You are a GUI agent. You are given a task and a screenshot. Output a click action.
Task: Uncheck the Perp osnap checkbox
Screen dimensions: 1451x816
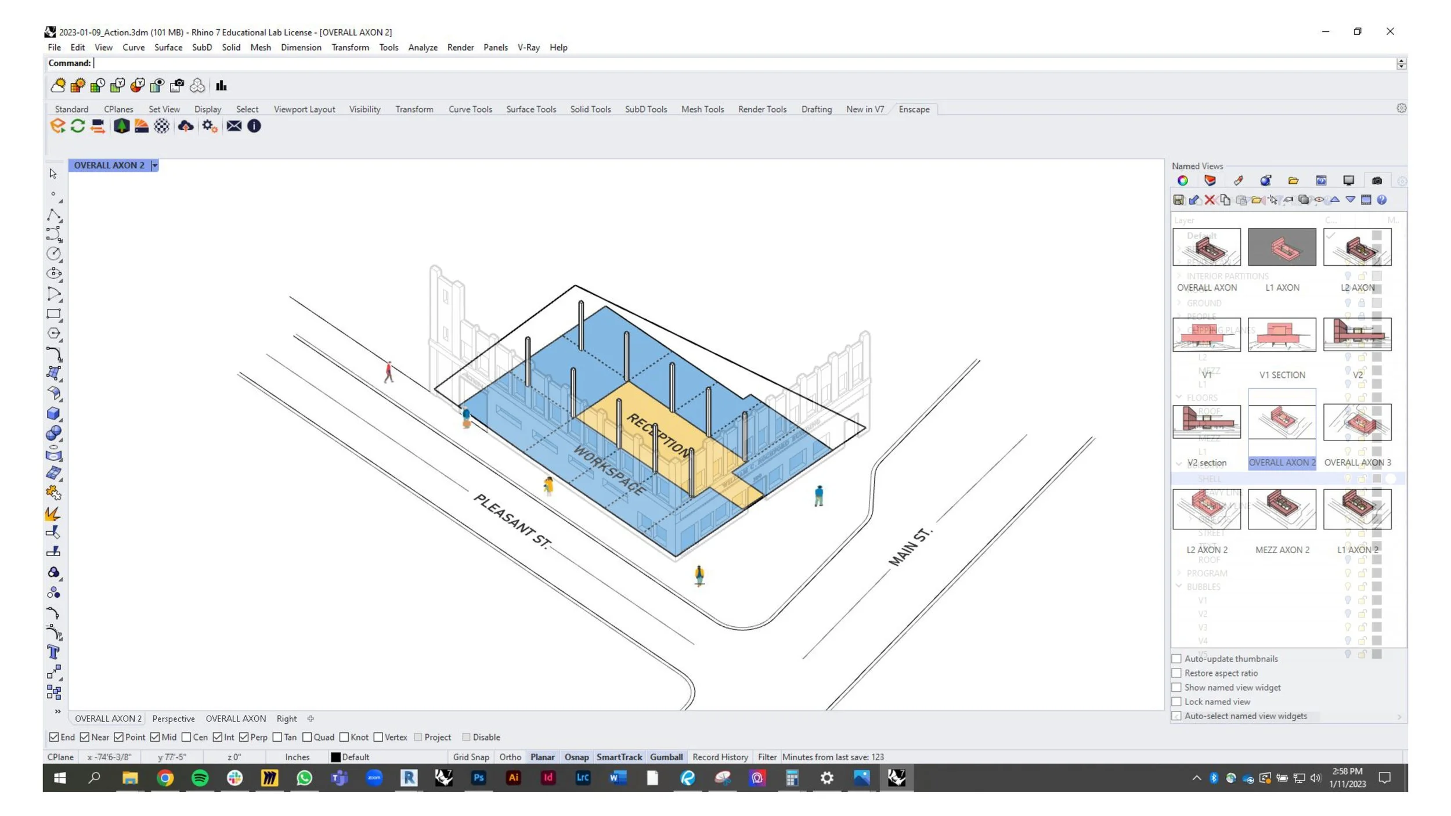click(244, 737)
